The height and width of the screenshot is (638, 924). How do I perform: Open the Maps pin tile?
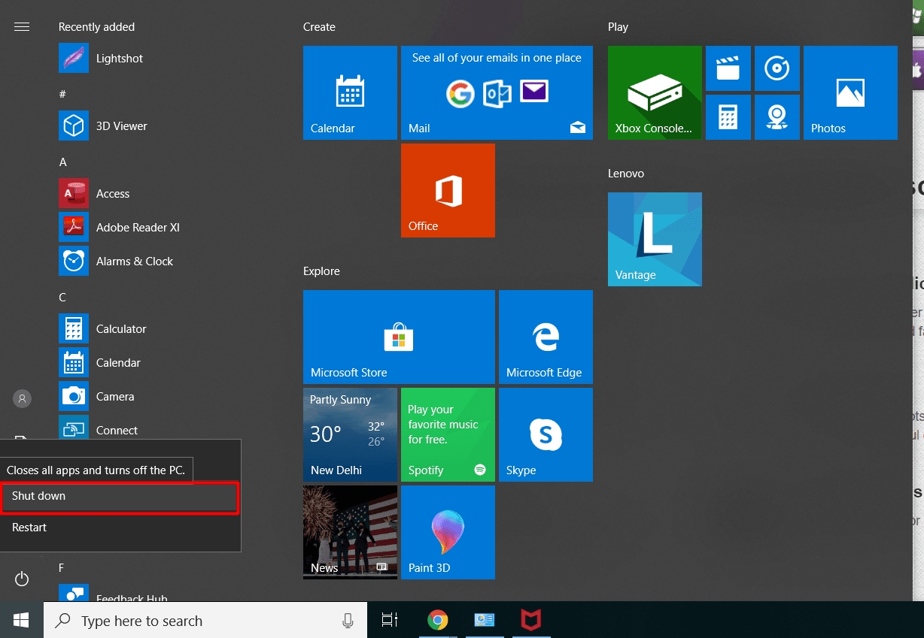777,117
